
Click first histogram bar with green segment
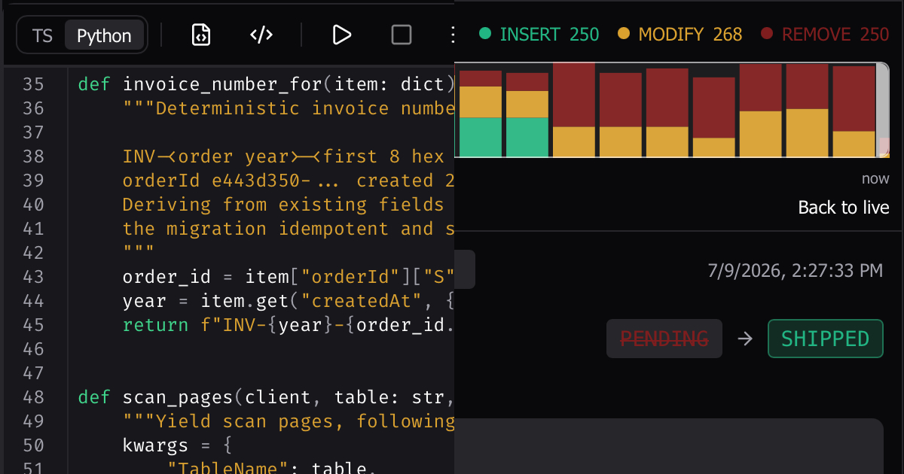click(481, 114)
